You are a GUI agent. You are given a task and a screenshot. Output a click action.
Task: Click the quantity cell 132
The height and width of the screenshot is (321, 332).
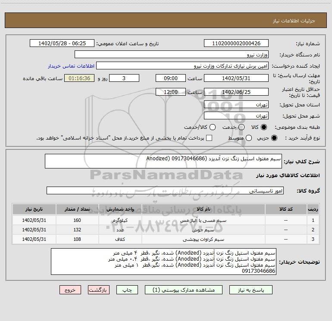click(77, 230)
